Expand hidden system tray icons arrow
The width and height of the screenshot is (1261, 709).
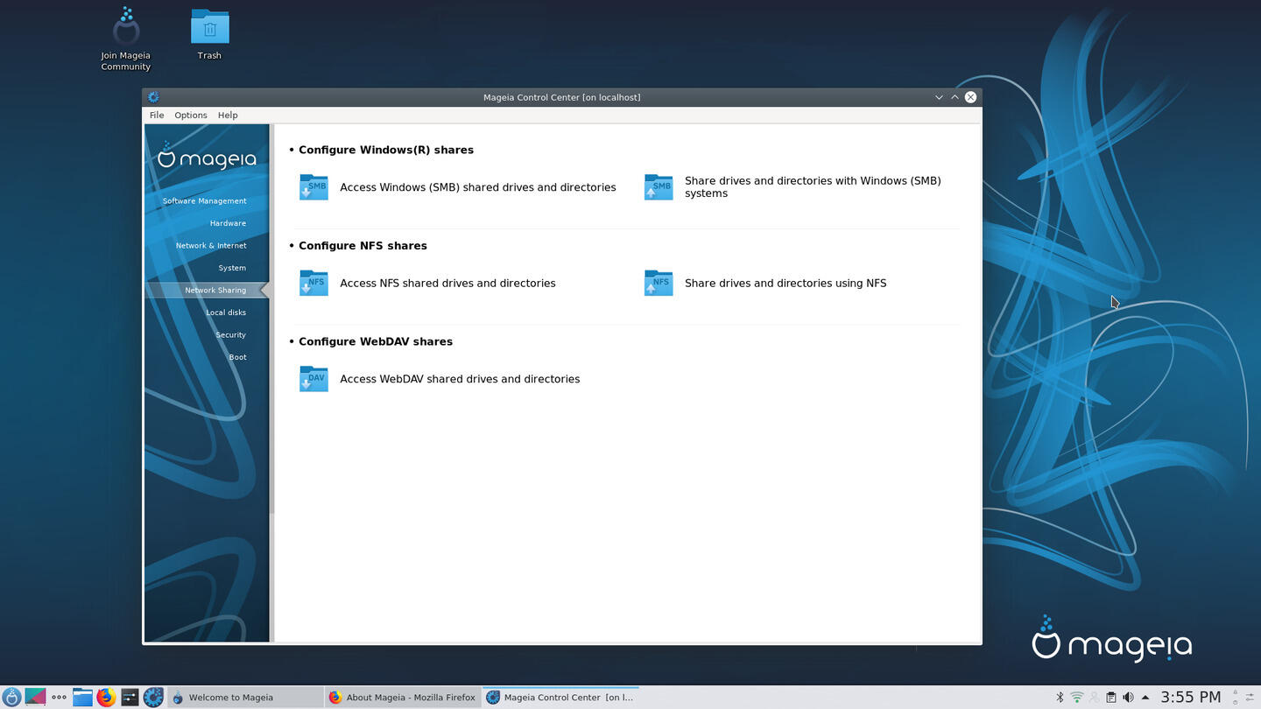click(1145, 698)
